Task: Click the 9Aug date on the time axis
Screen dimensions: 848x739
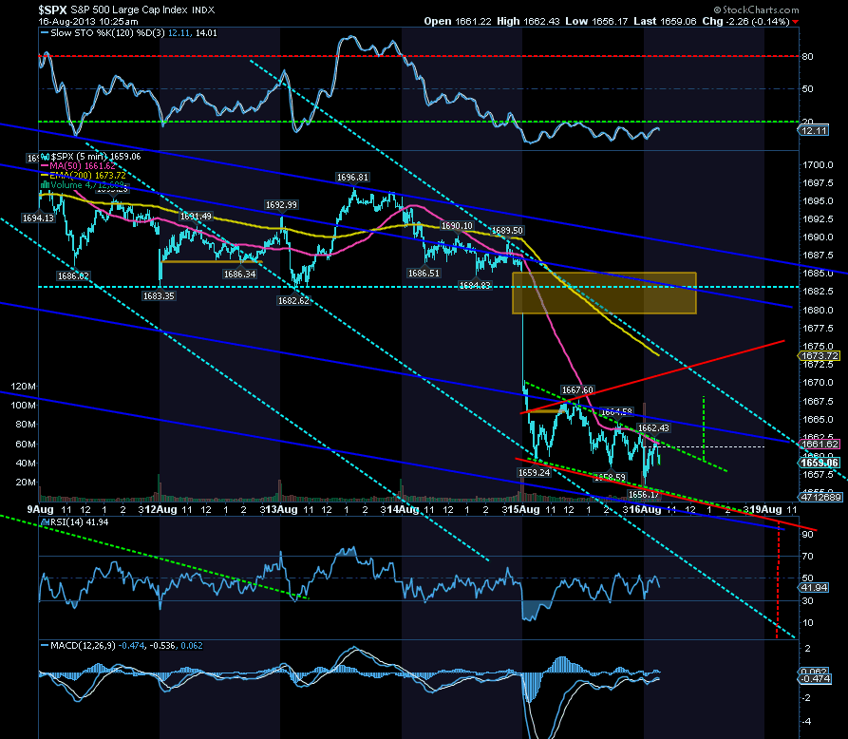Action: pyautogui.click(x=41, y=510)
